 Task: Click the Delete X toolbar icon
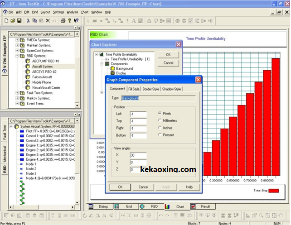[48, 20]
